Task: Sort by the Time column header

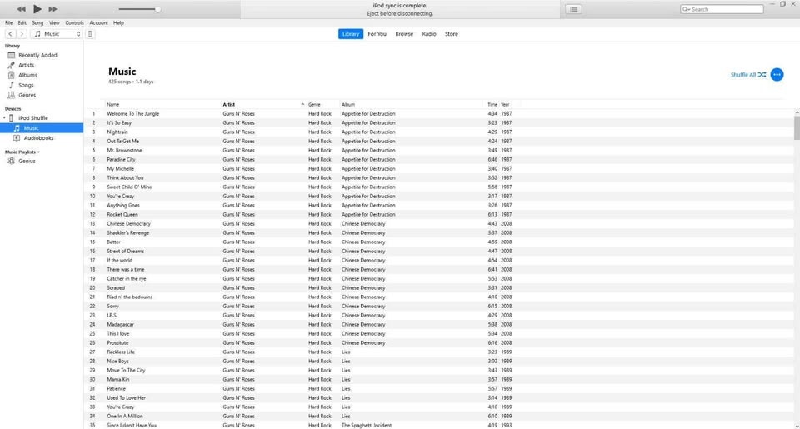Action: click(491, 104)
